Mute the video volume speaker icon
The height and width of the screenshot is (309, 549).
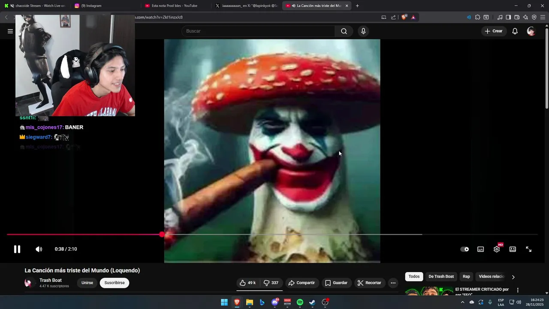(x=39, y=249)
